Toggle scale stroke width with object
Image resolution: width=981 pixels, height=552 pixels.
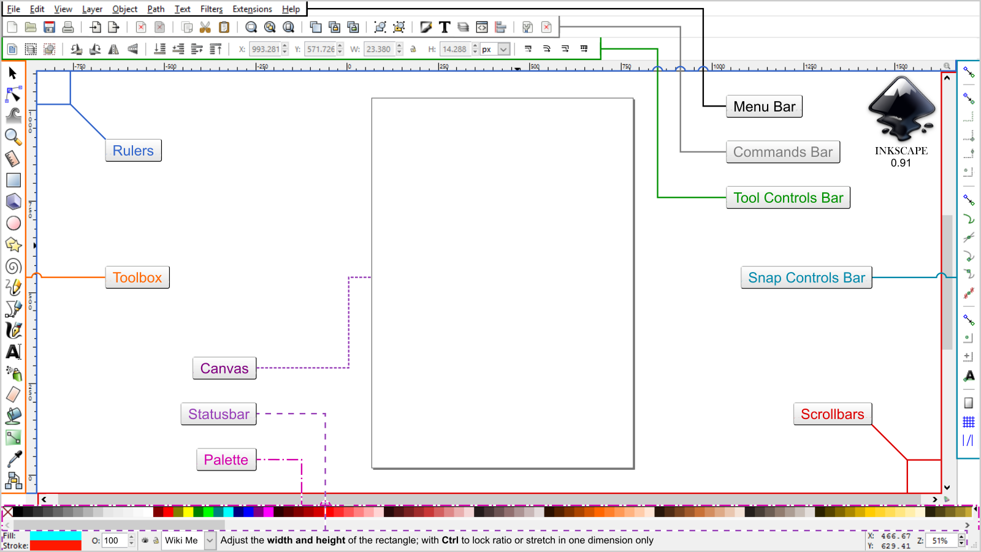(x=528, y=49)
